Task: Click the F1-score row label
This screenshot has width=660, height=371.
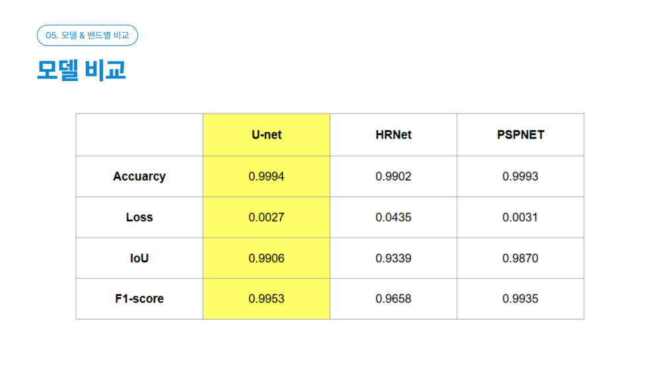Action: (x=139, y=299)
